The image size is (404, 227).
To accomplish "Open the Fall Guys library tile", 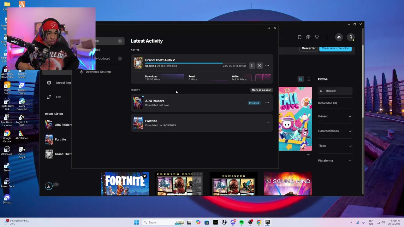I will (295, 119).
